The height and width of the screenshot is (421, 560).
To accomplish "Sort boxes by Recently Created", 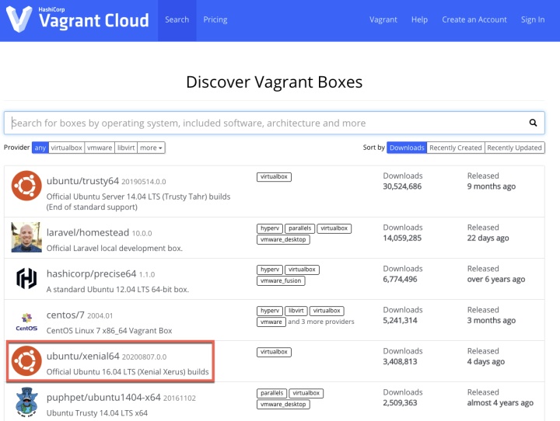I will pyautogui.click(x=456, y=148).
